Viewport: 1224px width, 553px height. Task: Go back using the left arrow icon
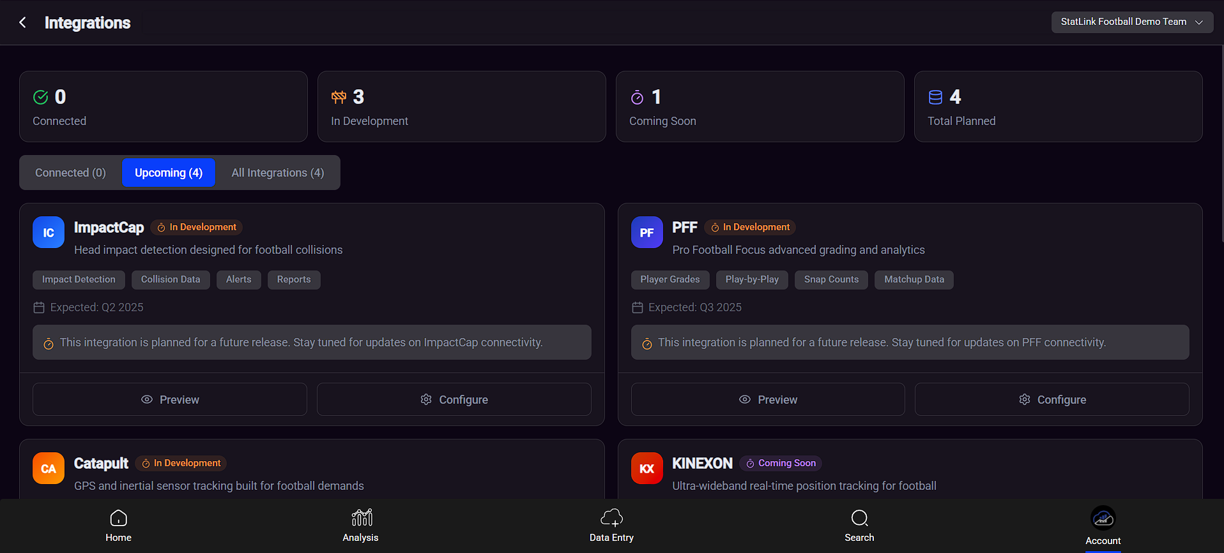tap(22, 22)
